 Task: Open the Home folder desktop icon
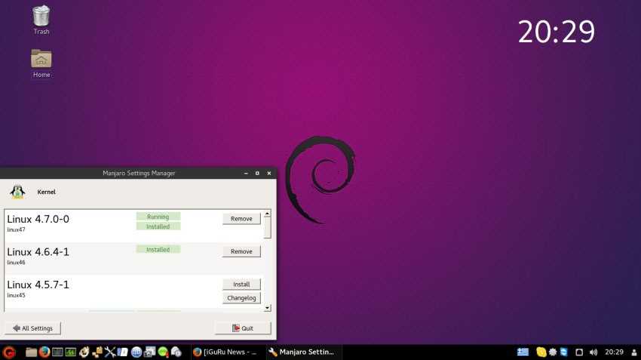41,63
